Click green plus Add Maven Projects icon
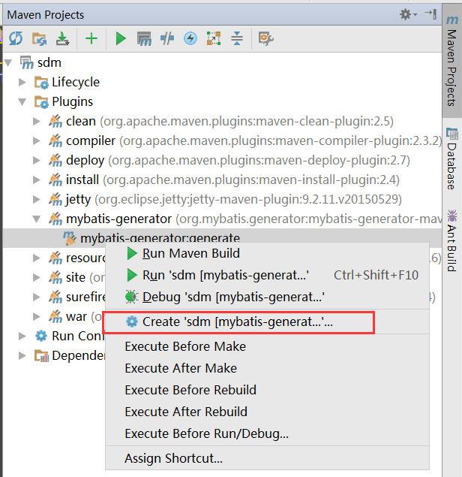The width and height of the screenshot is (462, 477). 91,38
